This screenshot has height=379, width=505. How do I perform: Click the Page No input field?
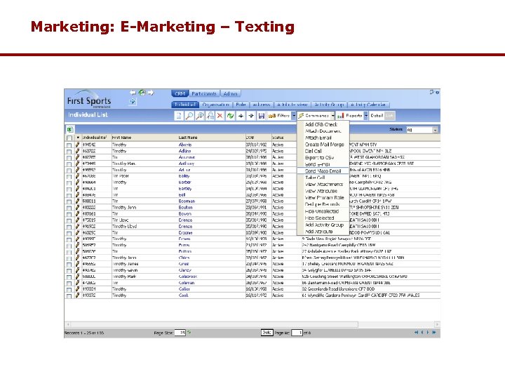(x=297, y=332)
